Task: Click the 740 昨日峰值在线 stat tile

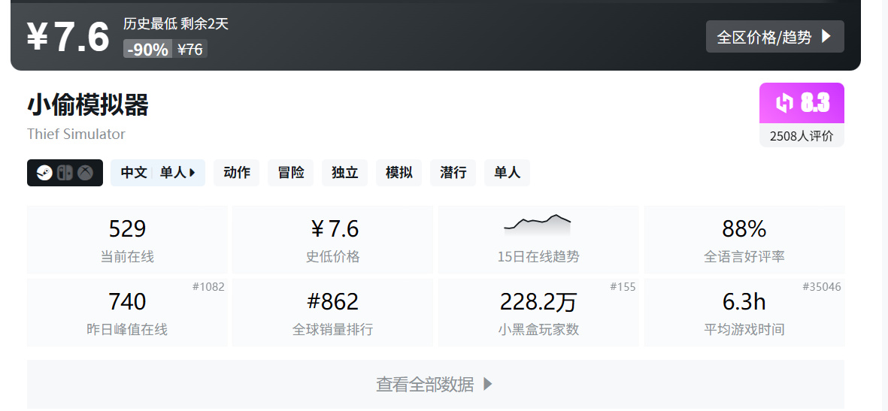Action: [x=127, y=313]
